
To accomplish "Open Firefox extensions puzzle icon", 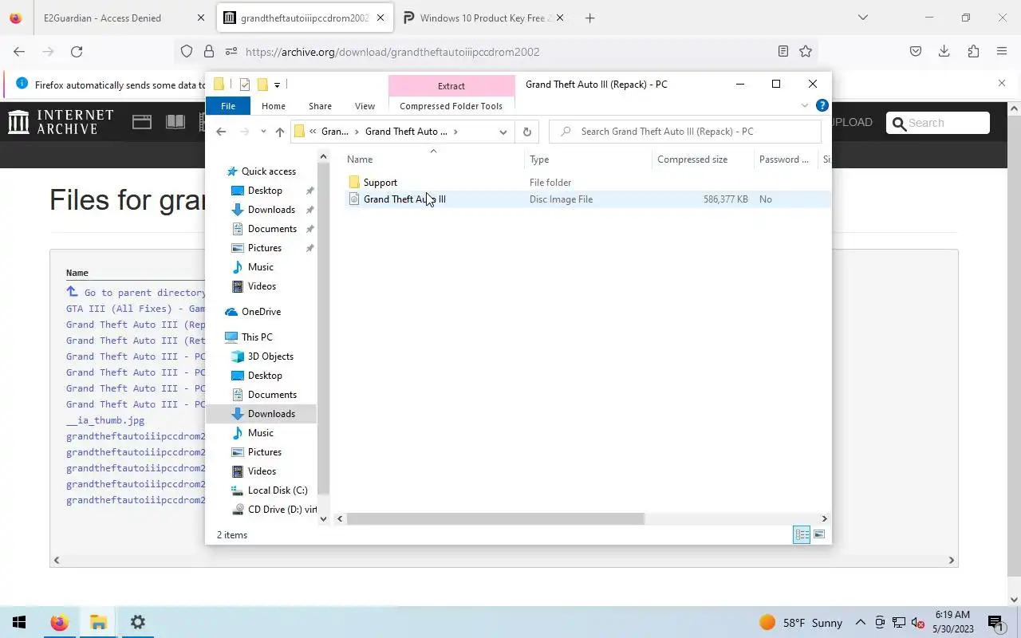I will click(x=973, y=52).
